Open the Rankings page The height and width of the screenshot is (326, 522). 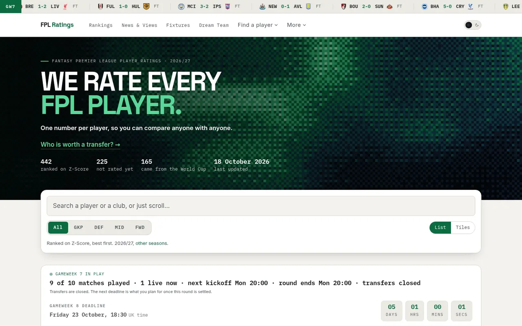point(101,25)
